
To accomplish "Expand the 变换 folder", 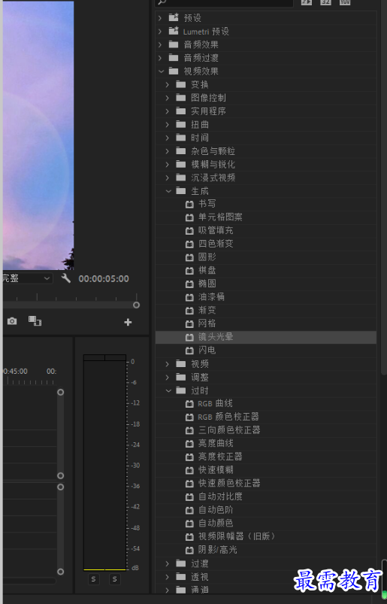I will (168, 84).
